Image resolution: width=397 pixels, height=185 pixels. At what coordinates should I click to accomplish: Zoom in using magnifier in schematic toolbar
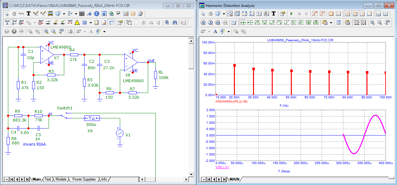(46, 31)
